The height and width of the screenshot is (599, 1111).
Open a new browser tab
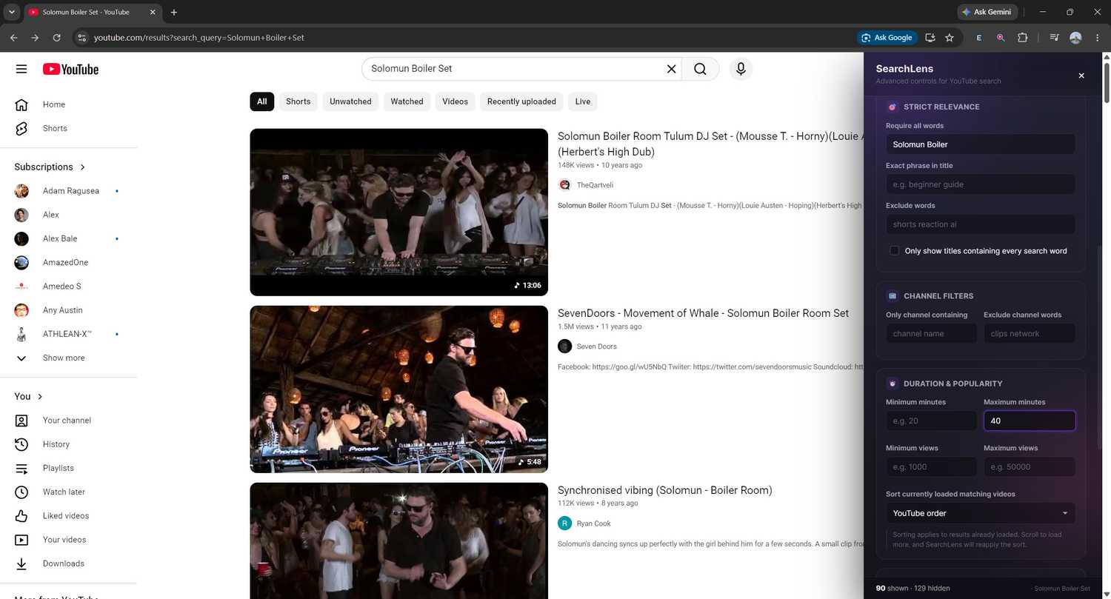point(174,12)
